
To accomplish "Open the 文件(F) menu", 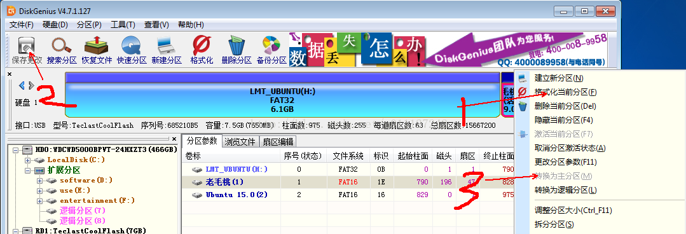I will pyautogui.click(x=22, y=25).
